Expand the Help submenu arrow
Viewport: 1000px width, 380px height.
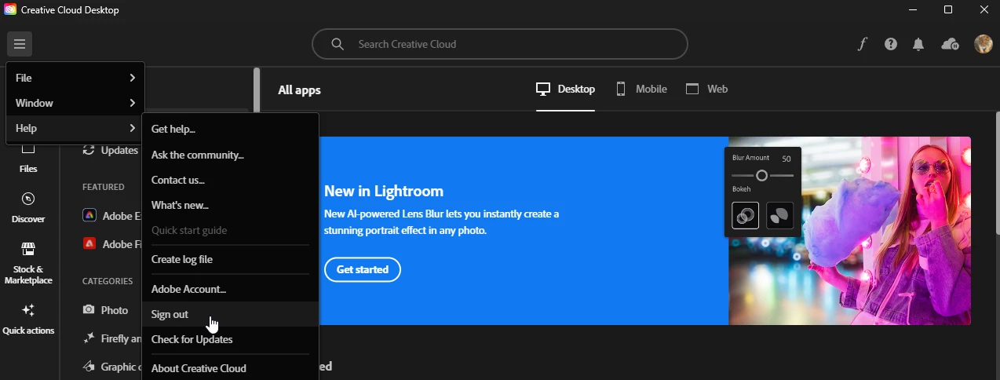coord(133,128)
